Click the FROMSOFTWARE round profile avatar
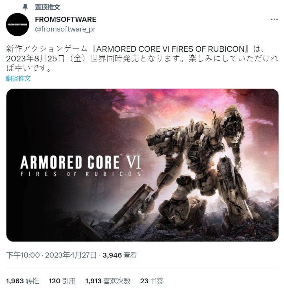 17,24
